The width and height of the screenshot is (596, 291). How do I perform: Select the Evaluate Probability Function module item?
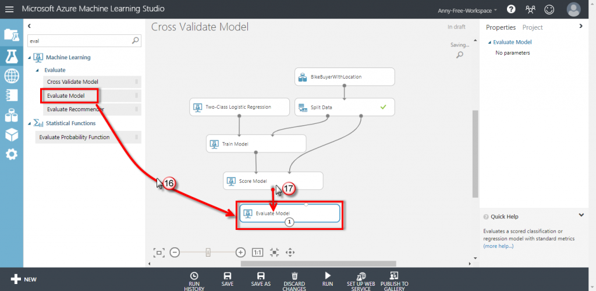point(88,137)
